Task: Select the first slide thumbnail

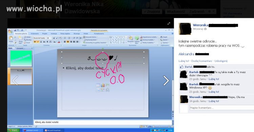Action: 21,58
